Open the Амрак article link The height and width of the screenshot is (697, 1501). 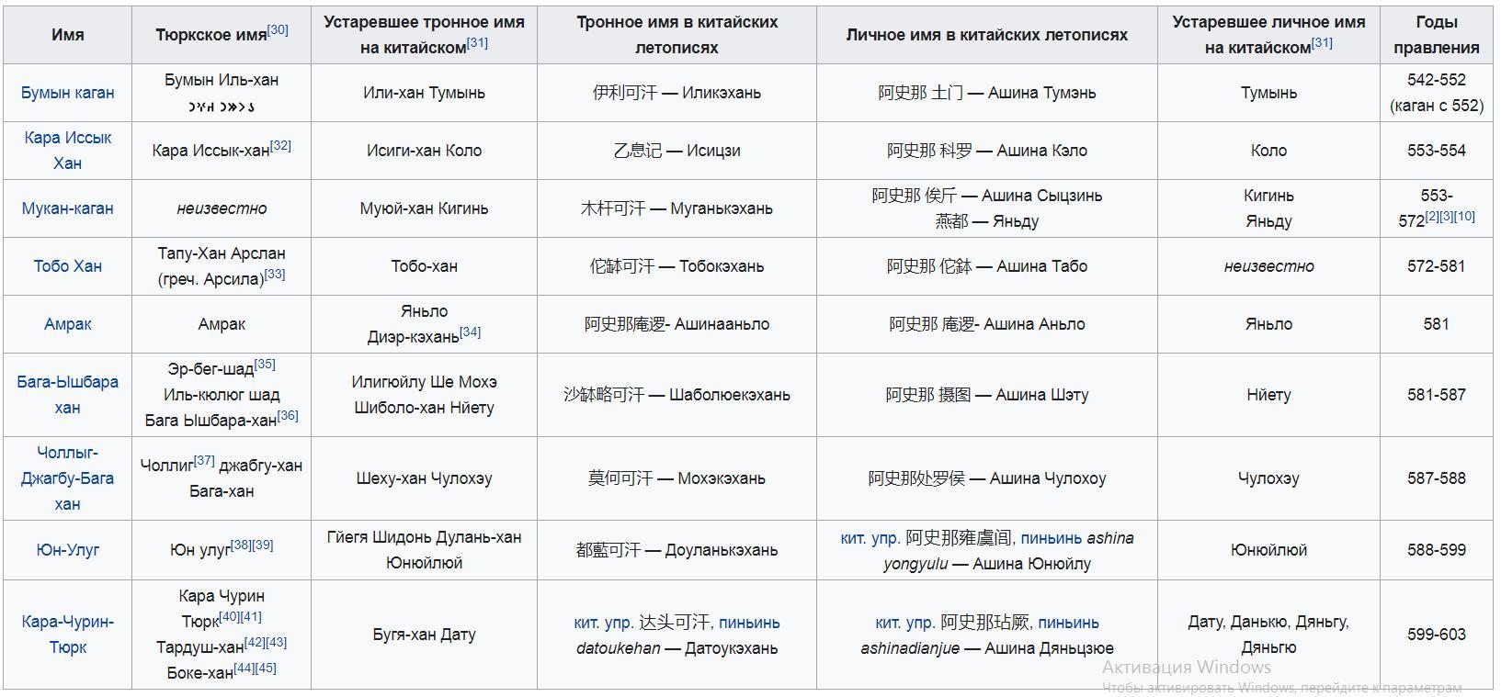tap(67, 324)
